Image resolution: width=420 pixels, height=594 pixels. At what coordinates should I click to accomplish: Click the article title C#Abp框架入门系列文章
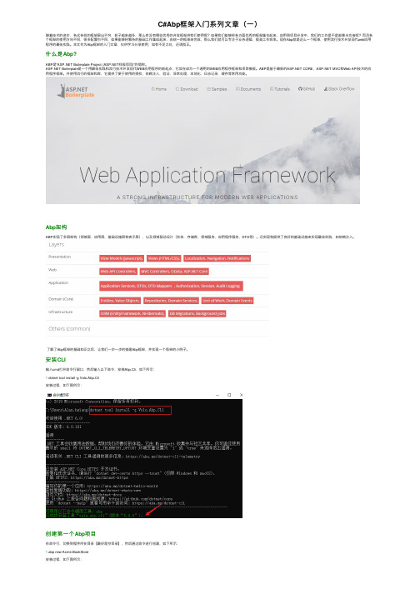(207, 24)
